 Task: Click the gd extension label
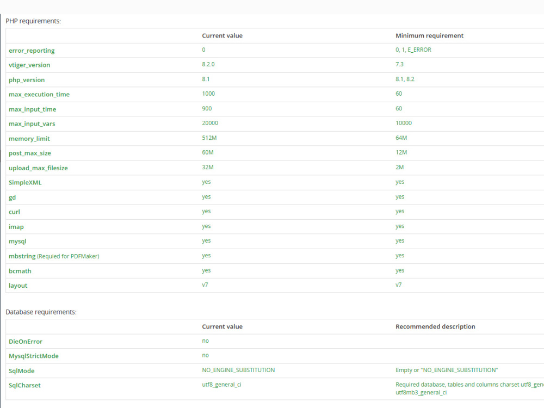12,198
